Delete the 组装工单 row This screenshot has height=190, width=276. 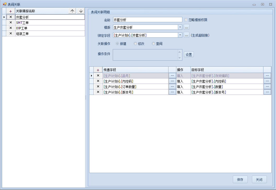tap(10, 33)
